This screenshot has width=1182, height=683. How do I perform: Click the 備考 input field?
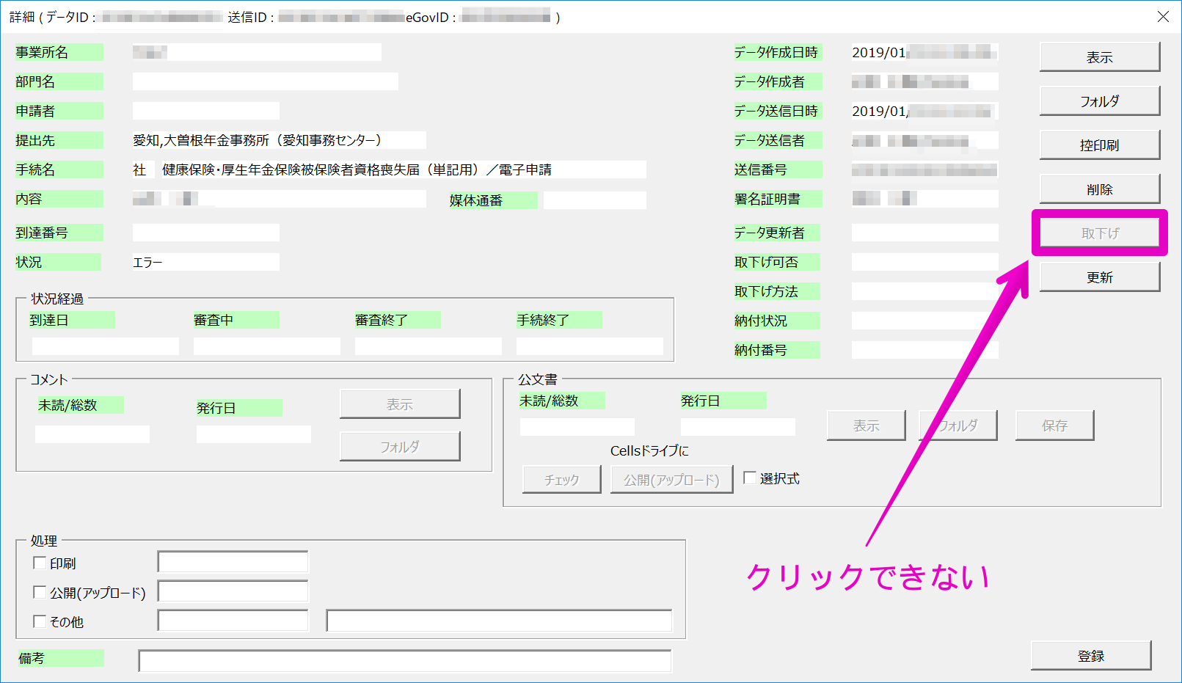(x=405, y=660)
